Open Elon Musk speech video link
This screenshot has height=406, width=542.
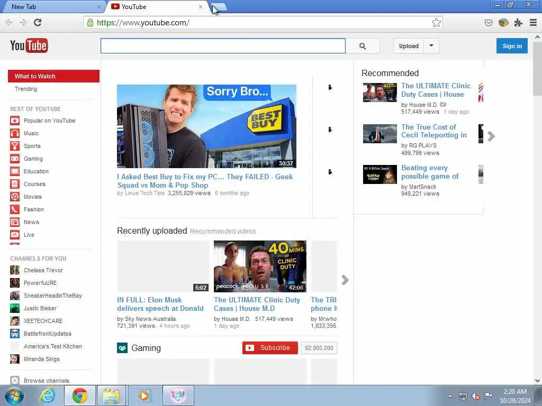[x=160, y=304]
